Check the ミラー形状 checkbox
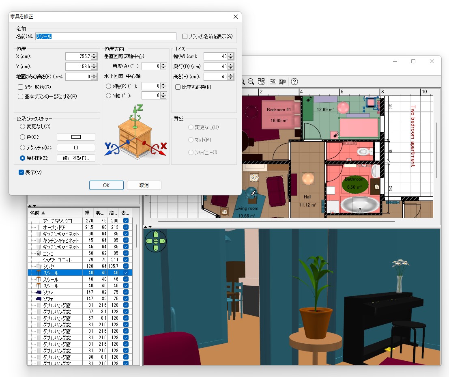 (x=20, y=87)
